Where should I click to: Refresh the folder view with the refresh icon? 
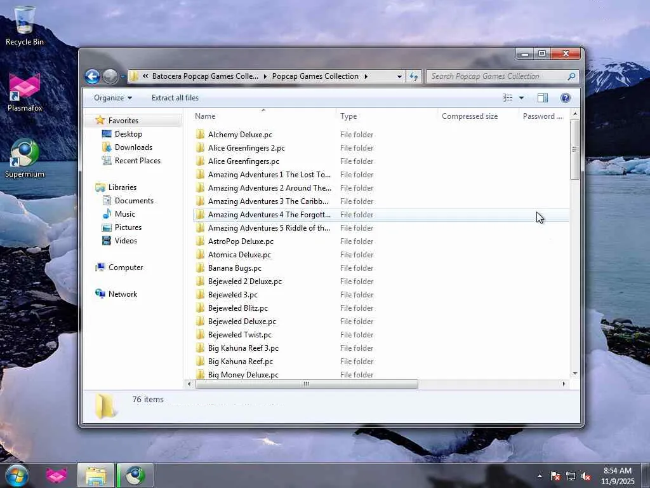point(414,76)
